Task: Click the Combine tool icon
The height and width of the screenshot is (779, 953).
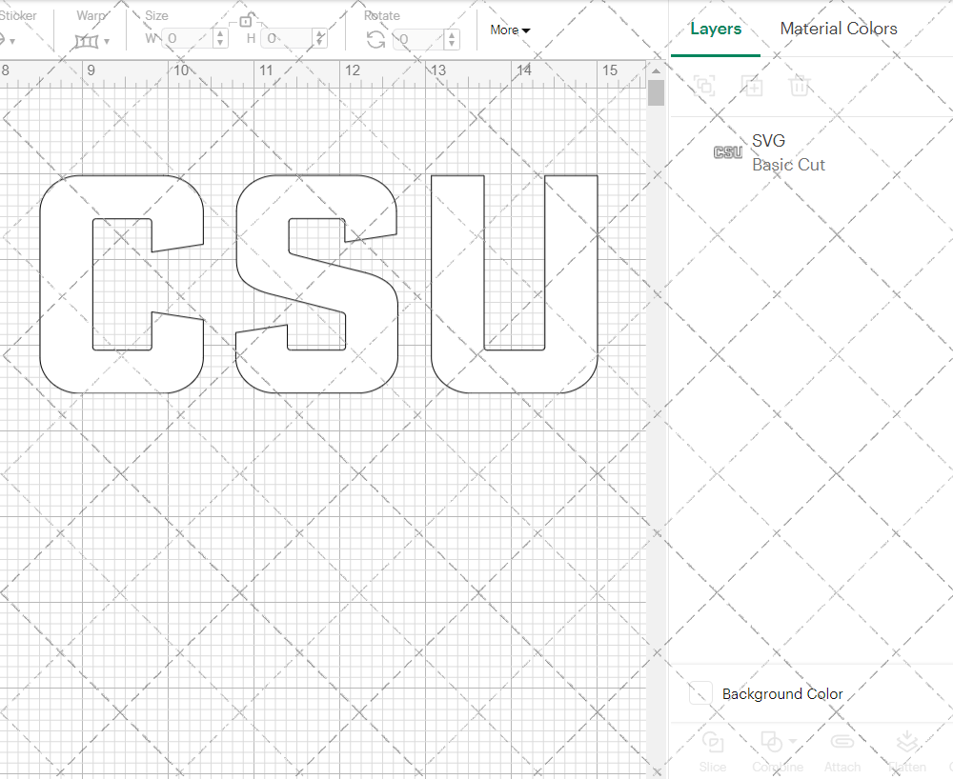Action: coord(771,742)
